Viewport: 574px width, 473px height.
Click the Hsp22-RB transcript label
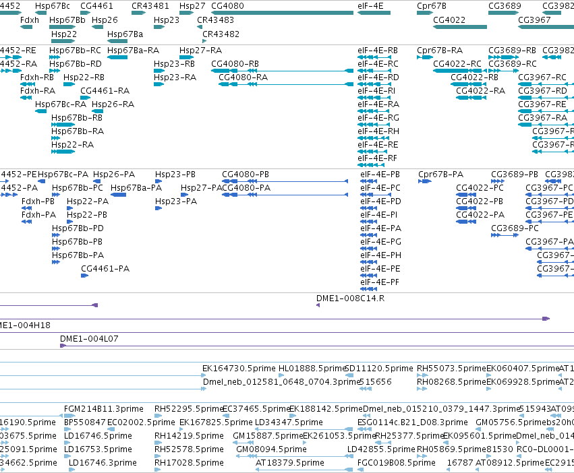coord(84,77)
